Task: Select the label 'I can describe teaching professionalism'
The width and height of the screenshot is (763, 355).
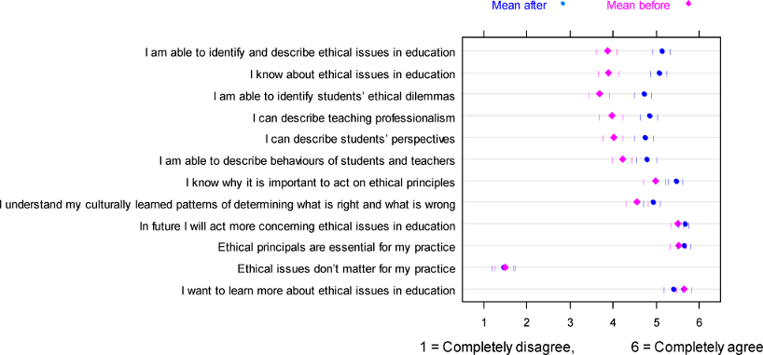Action: click(354, 117)
